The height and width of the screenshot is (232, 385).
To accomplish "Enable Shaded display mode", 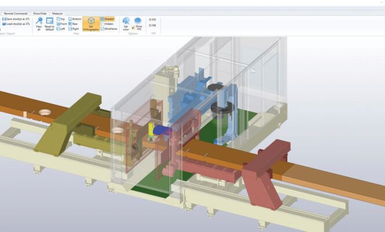I will pyautogui.click(x=108, y=19).
